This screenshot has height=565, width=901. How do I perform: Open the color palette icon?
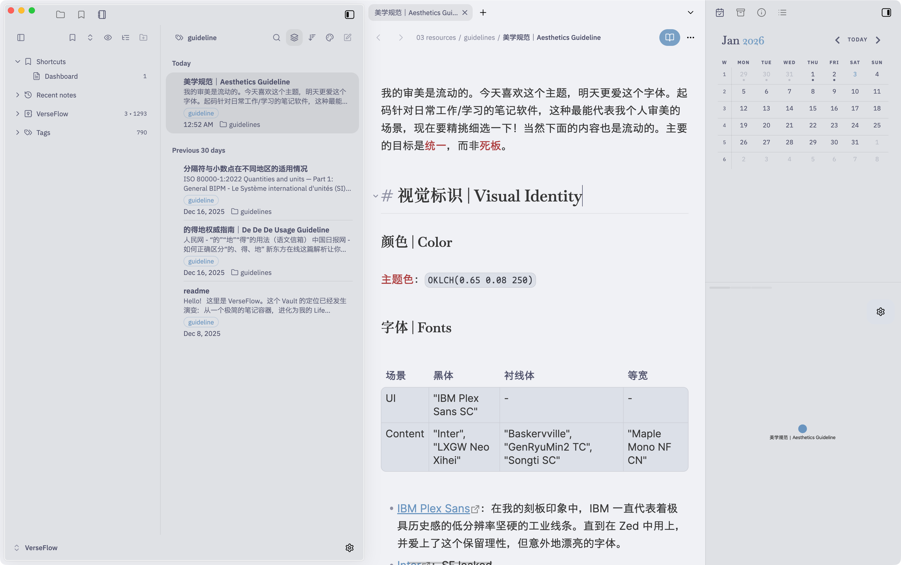[x=329, y=37]
